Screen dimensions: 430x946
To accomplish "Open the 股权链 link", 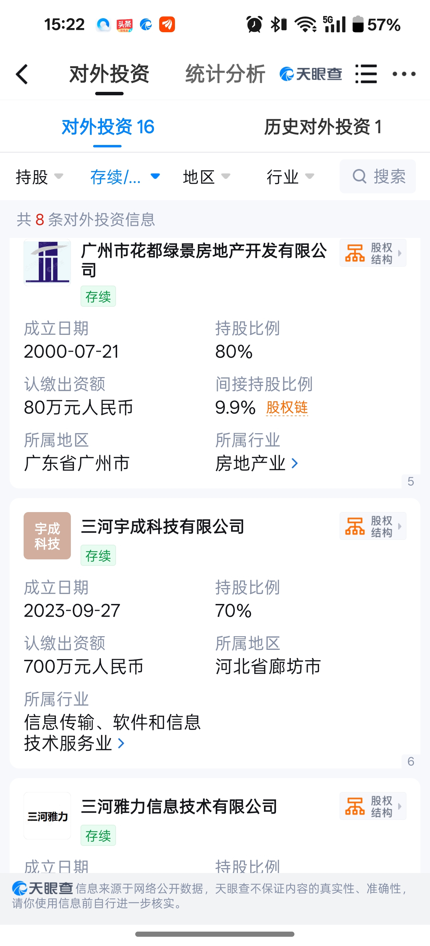I will (x=287, y=408).
